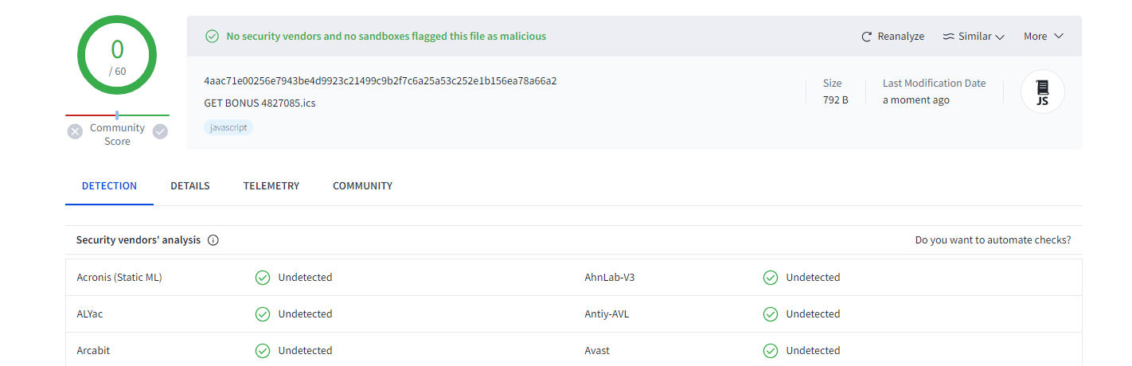Expand the Similar dropdown
Image resolution: width=1132 pixels, height=366 pixels.
coord(974,37)
